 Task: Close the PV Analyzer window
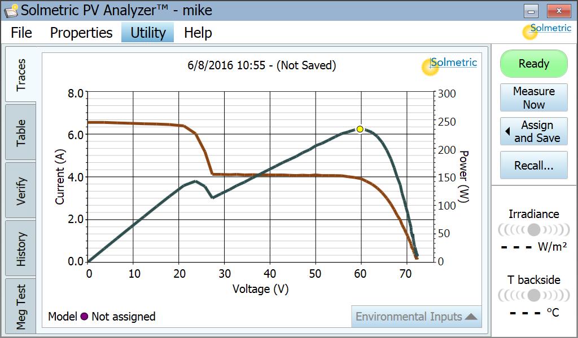559,11
